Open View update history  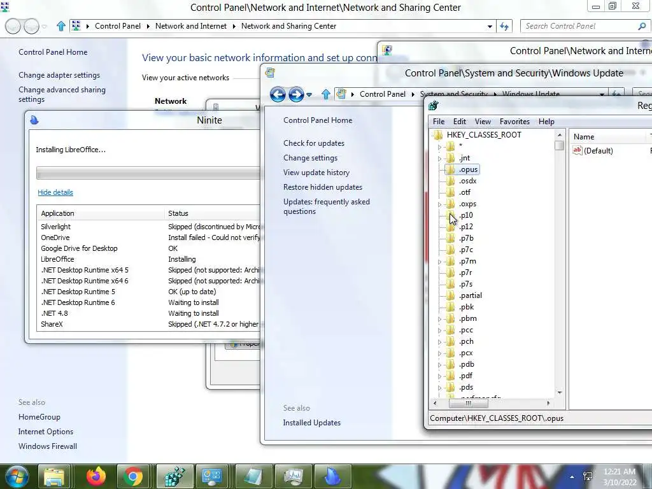[316, 173]
